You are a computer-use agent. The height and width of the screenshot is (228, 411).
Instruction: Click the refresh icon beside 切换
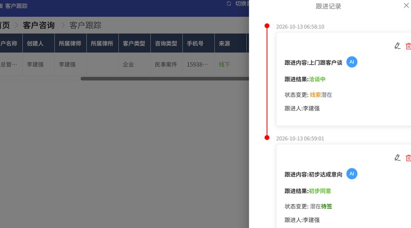coord(229,4)
